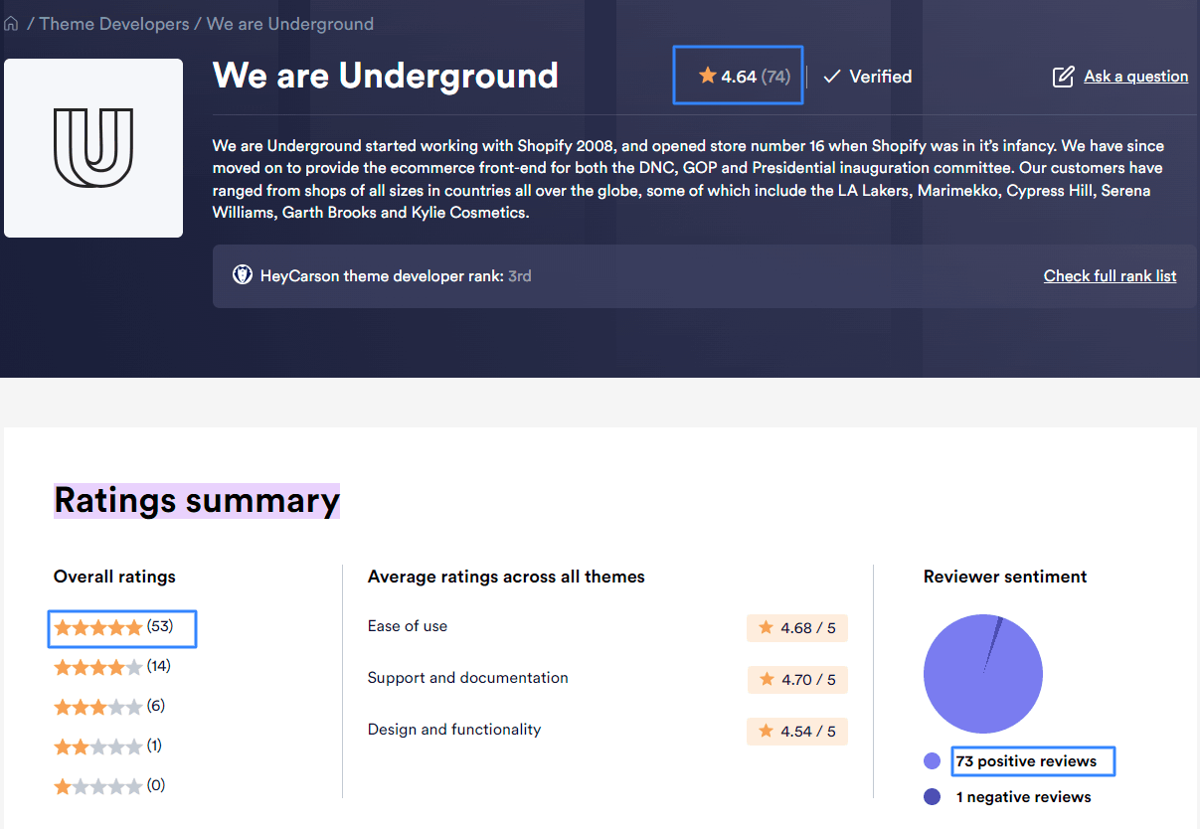
Task: Click the '73 positive reviews' label
Action: pyautogui.click(x=1026, y=762)
